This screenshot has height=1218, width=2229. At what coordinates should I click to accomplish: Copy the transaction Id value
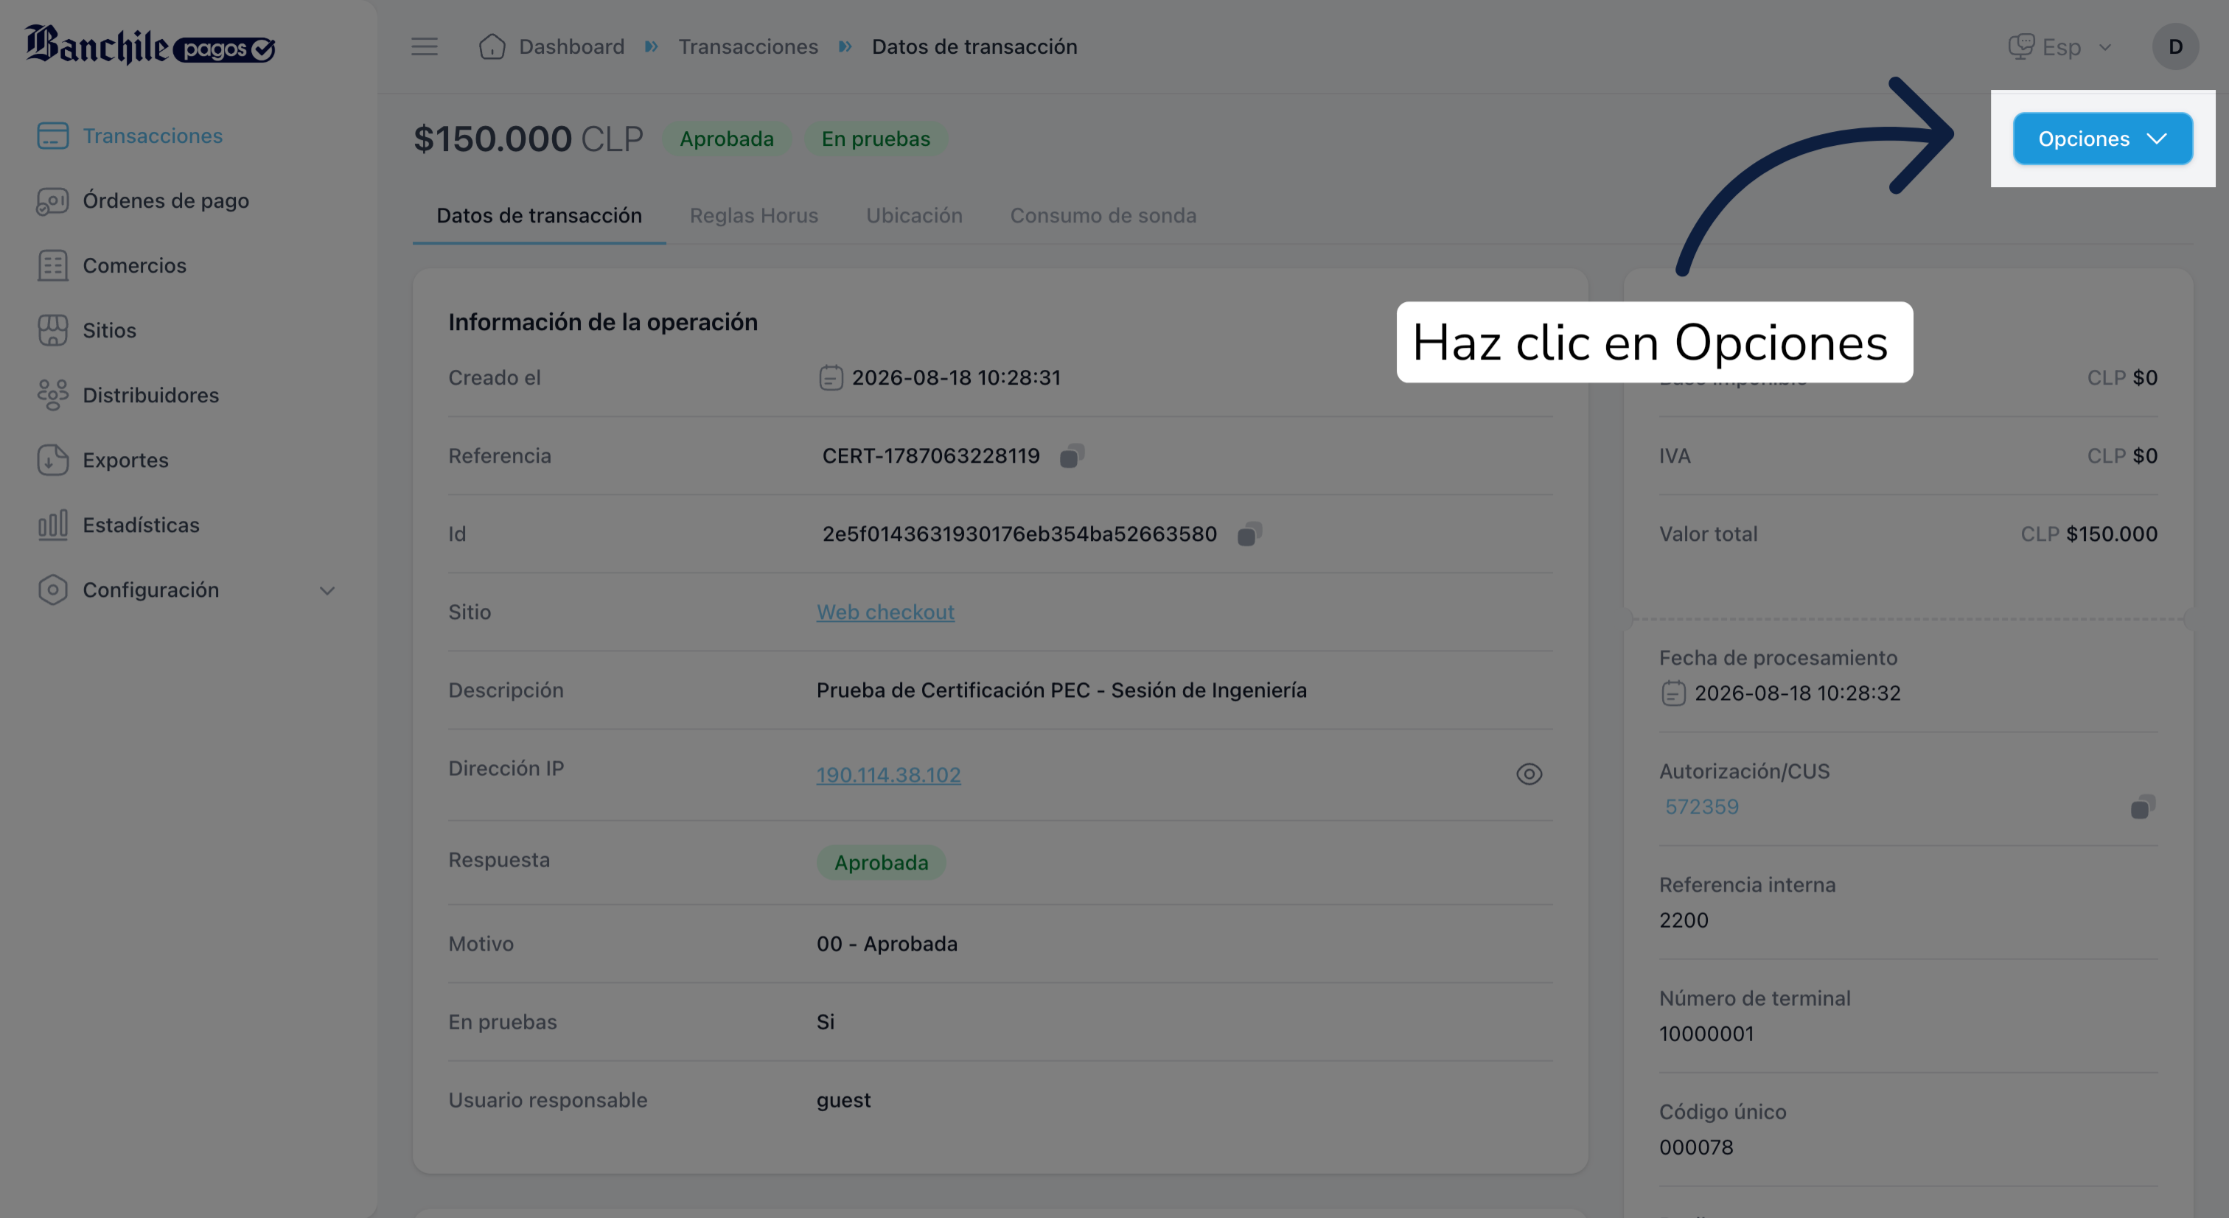point(1249,533)
